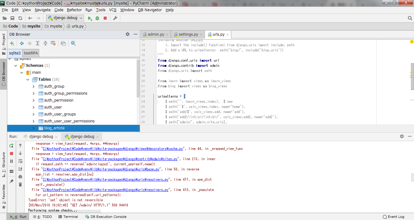Save all using the floppy disk icon
This screenshot has width=414, height=220.
[12, 18]
